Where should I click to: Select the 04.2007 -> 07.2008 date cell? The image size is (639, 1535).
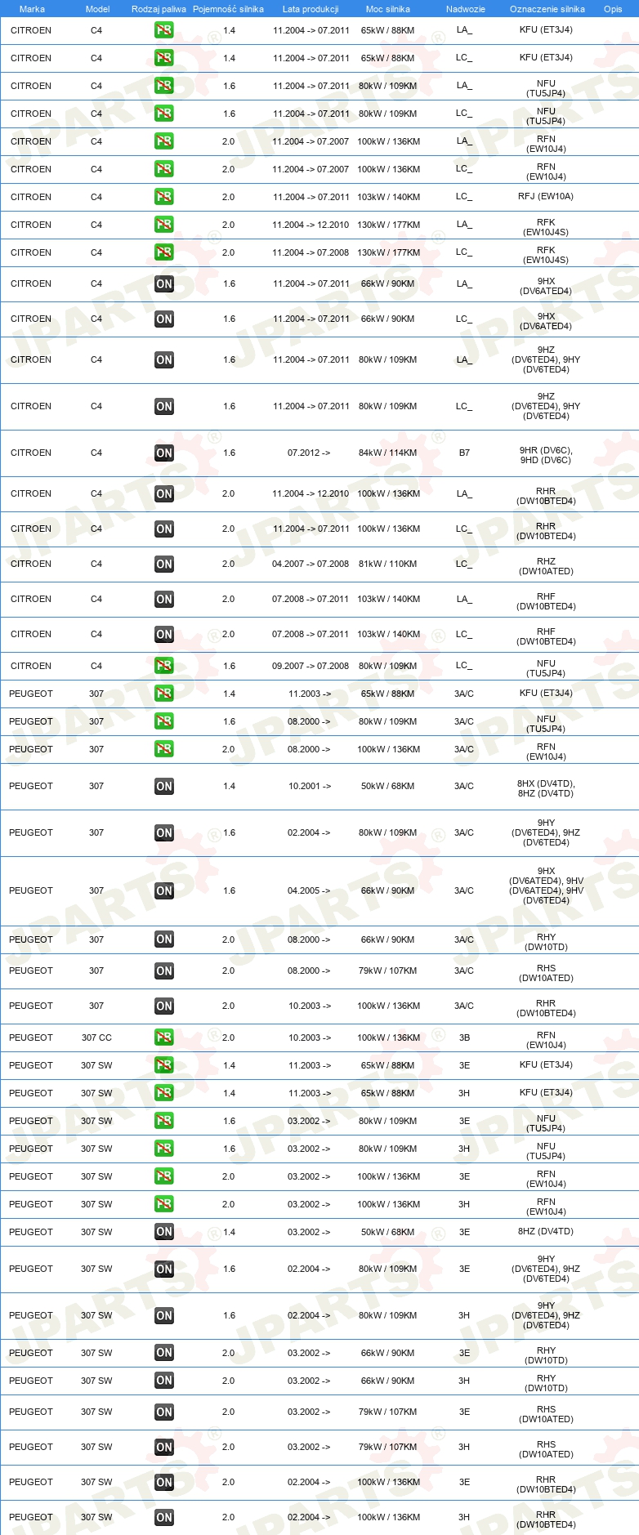click(x=311, y=564)
